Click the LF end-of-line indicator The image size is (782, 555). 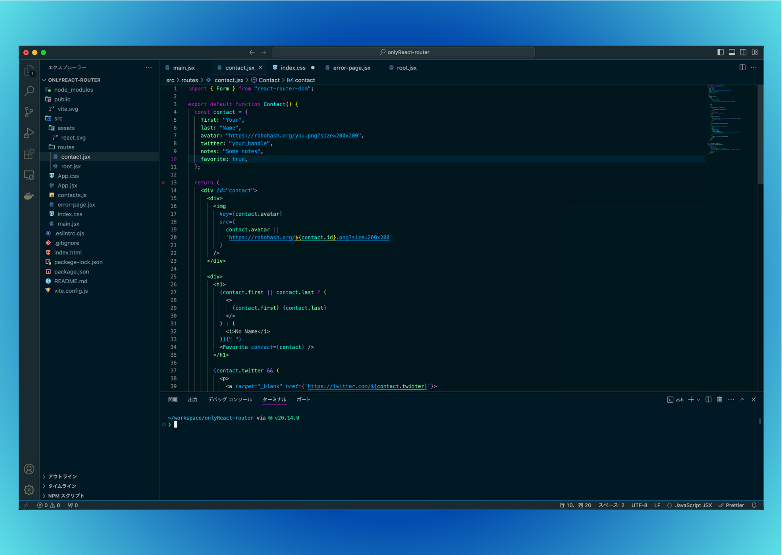click(657, 505)
